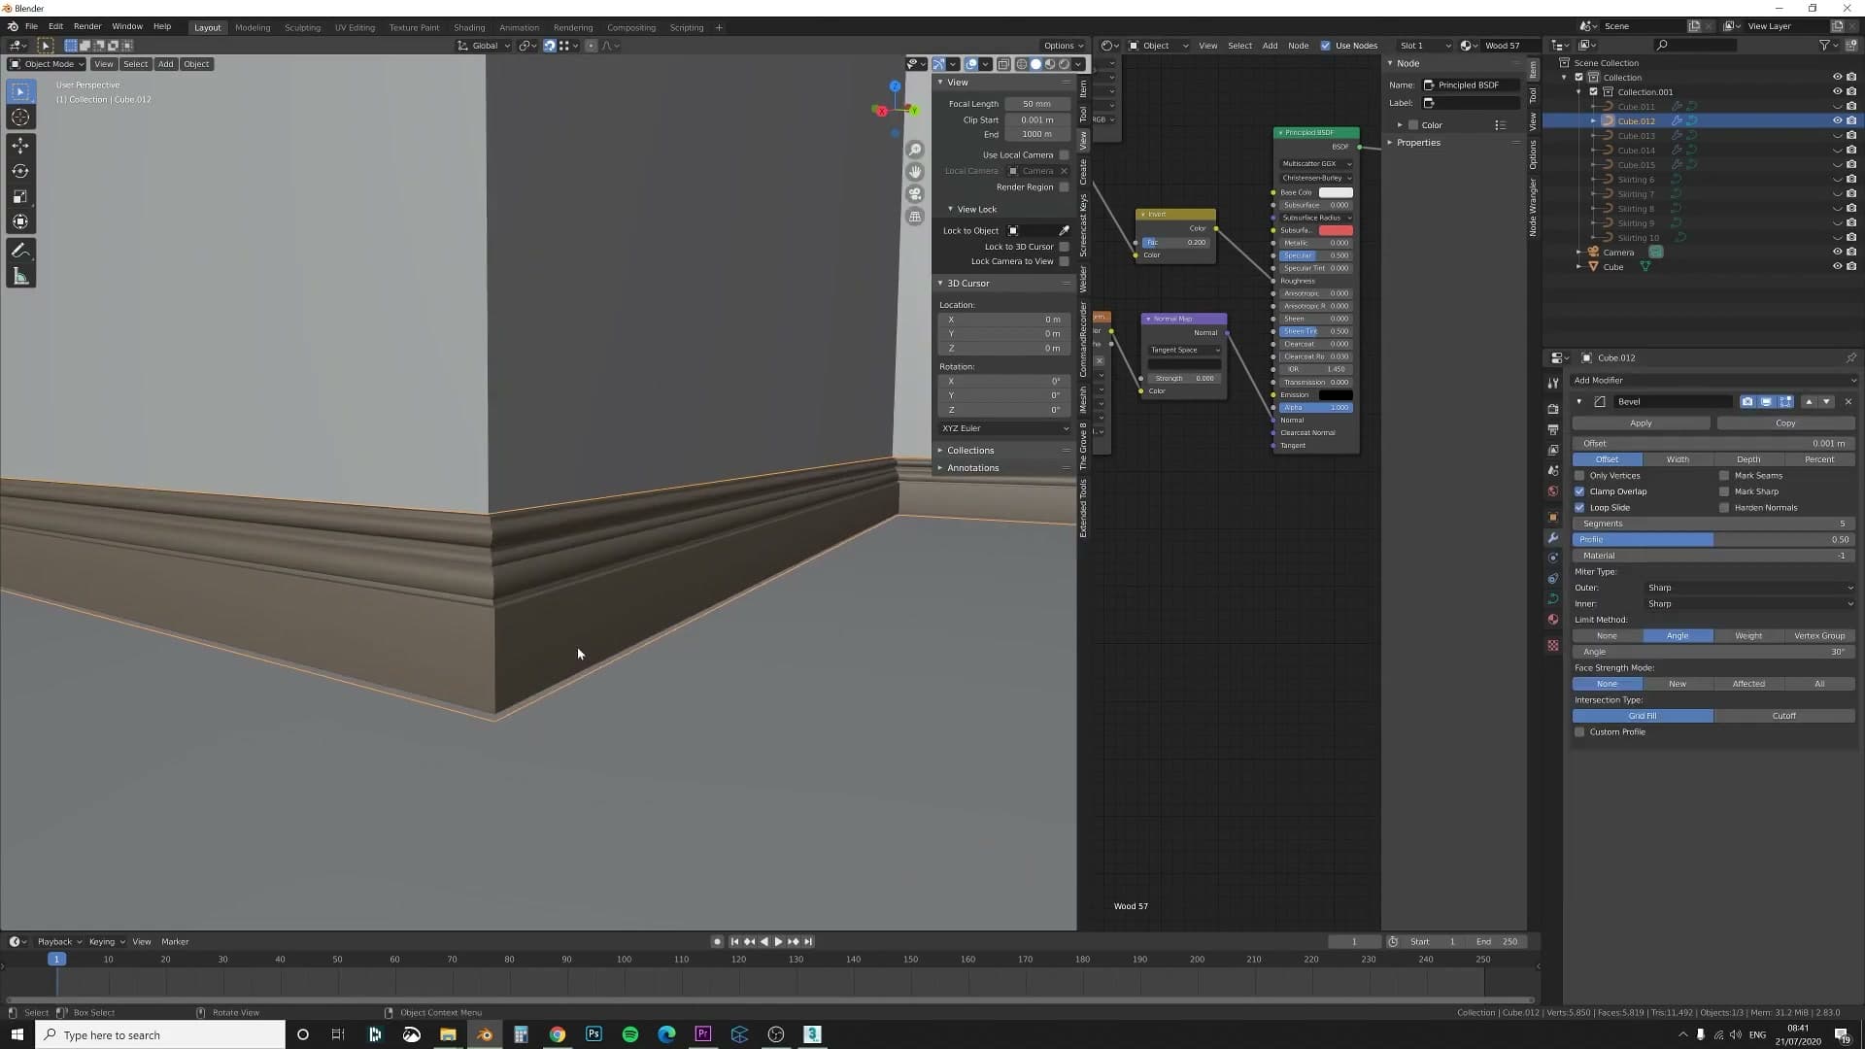Open the Inner miter type dropdown

click(1748, 604)
